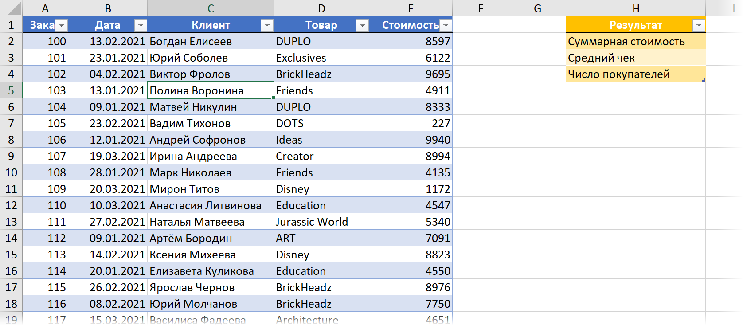Select date cell 23.01.2021
The image size is (743, 325).
click(108, 58)
